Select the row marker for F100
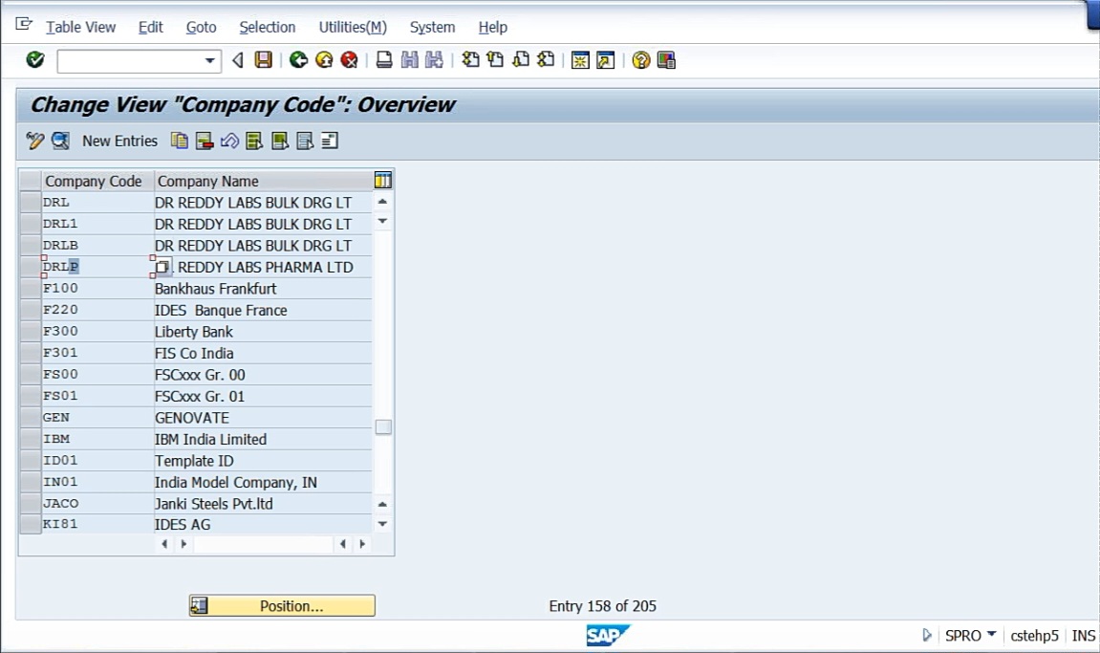 (31, 289)
